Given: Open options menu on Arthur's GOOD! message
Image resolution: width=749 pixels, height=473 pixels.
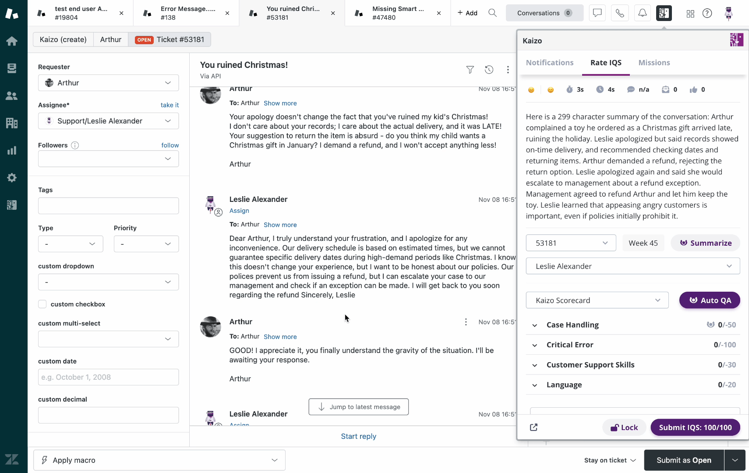Looking at the screenshot, I should [466, 322].
